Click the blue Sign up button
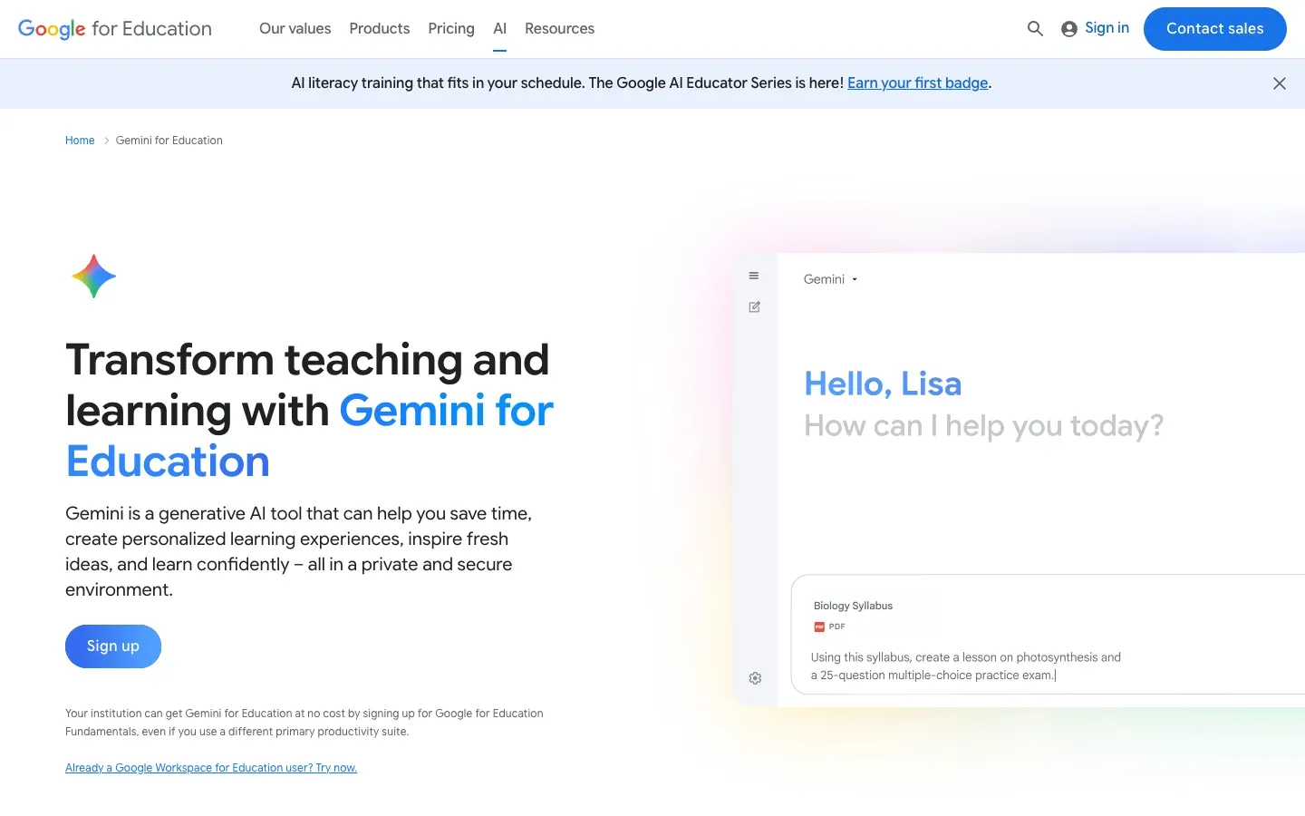Screen dimensions: 1305x816 click(x=113, y=646)
